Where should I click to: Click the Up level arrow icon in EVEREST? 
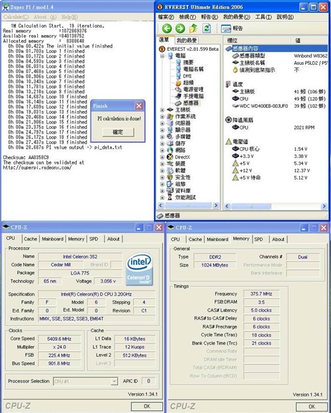(x=193, y=28)
